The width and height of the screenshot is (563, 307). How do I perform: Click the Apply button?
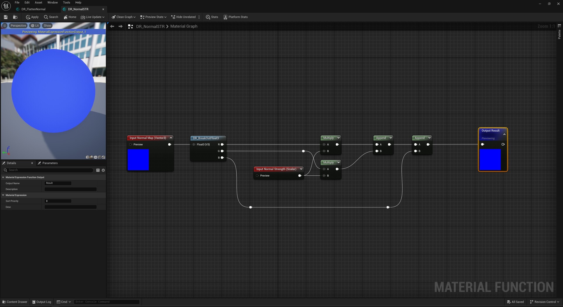tap(32, 17)
